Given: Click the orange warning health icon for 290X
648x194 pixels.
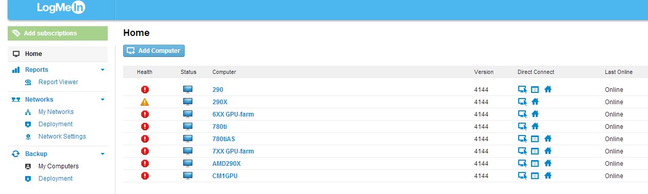Looking at the screenshot, I should [145, 102].
